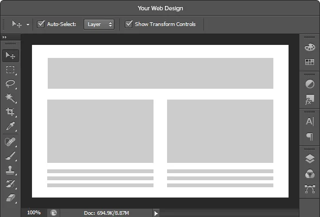
Task: Click the top banner placeholder on canvas
Action: tap(161, 73)
